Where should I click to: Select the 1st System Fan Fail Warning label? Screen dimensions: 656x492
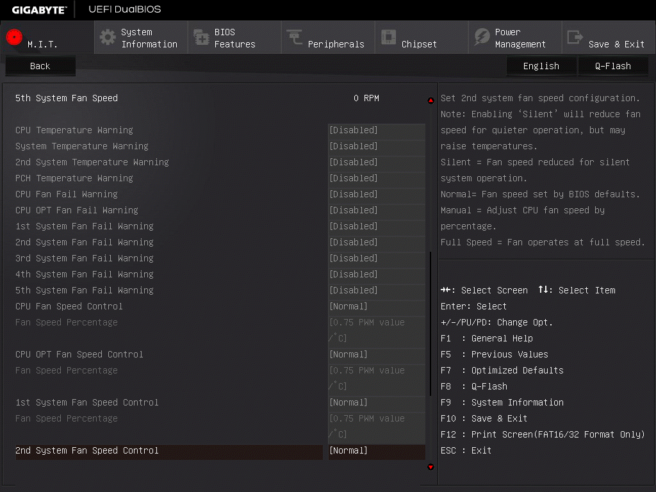[84, 226]
